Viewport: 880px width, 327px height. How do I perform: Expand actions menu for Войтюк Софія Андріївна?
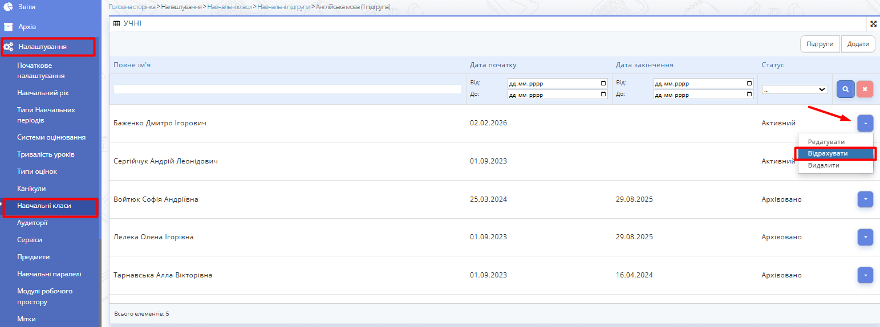click(x=865, y=199)
